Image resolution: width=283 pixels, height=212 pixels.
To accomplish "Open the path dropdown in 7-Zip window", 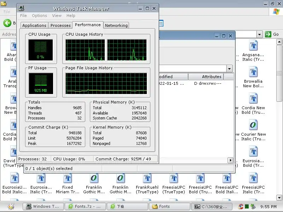I will (229, 69).
